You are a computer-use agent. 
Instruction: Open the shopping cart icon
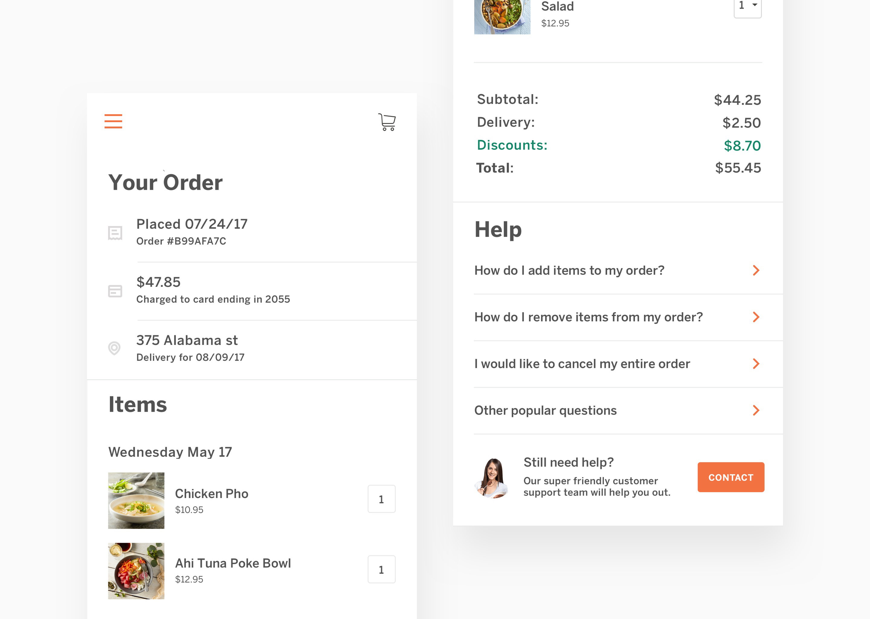click(387, 122)
